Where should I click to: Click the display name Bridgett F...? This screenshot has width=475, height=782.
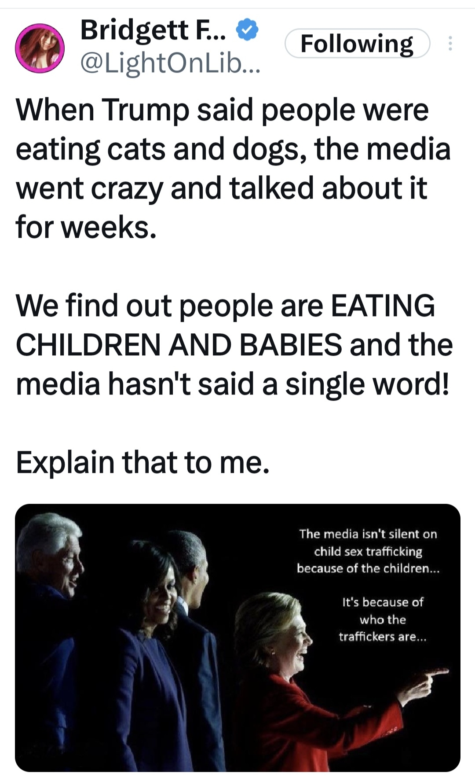pos(153,30)
